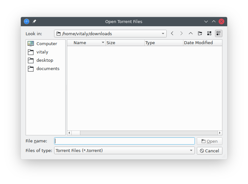
Task: Go back with the left arrow icon
Action: tap(172, 33)
